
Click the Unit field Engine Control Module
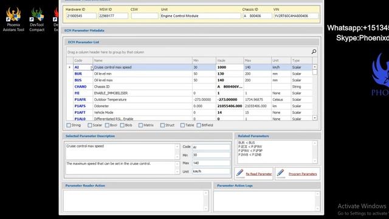pos(201,16)
